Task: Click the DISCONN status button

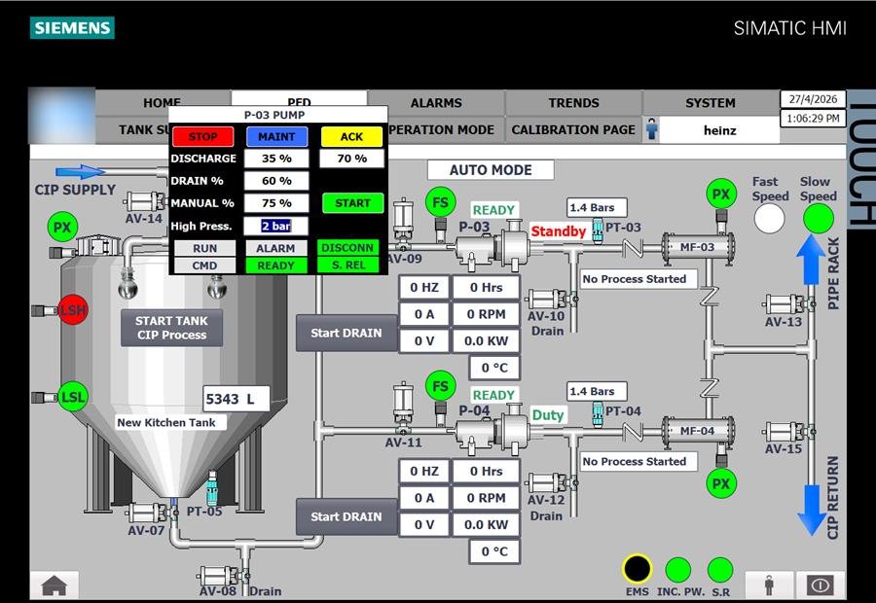Action: (347, 248)
